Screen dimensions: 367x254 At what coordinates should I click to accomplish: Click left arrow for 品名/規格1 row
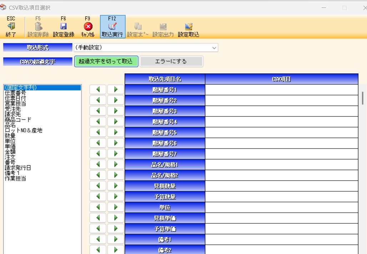click(98, 165)
